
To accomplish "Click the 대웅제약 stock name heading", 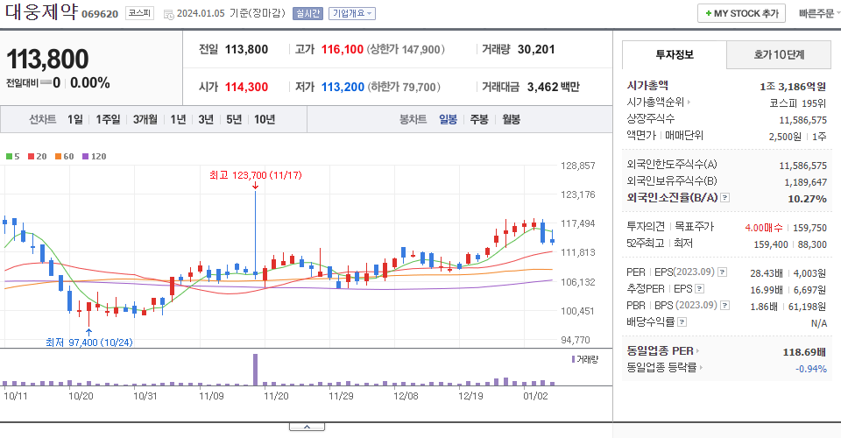I will [42, 11].
